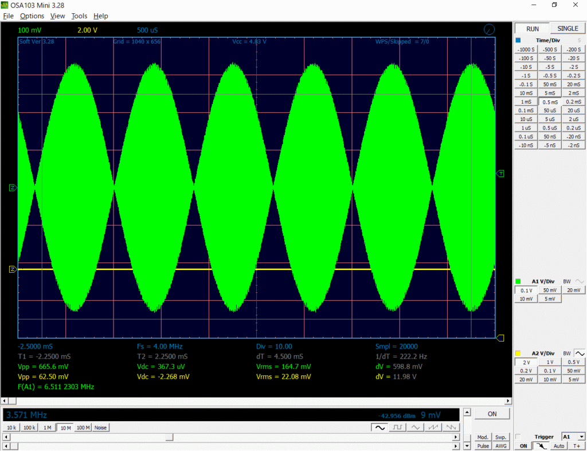The width and height of the screenshot is (587, 451).
Task: Click the generator frequency scrollbar thumb
Action: coord(169,437)
